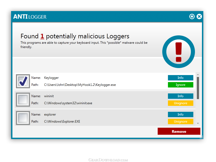This screenshot has height=162, width=216.
Task: Open settings via the gear icon
Action: [x=192, y=16]
